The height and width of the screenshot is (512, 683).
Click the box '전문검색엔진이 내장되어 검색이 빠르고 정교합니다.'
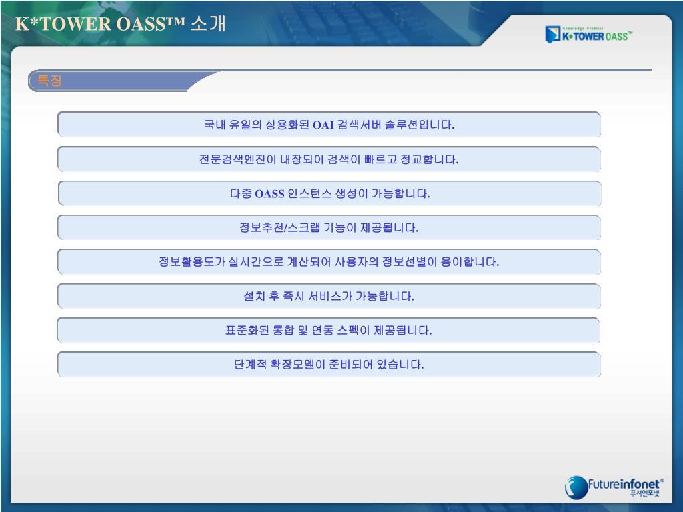pyautogui.click(x=329, y=159)
